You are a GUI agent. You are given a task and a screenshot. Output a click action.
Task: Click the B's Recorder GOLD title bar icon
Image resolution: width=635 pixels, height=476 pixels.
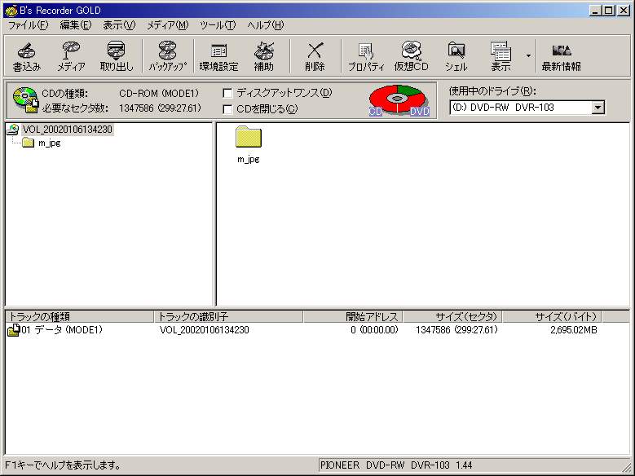coord(11,11)
